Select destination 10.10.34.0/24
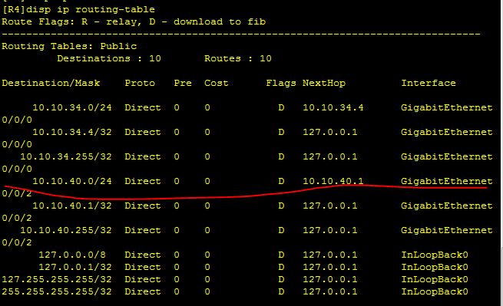Screen dimensions: 503x306 (72, 107)
